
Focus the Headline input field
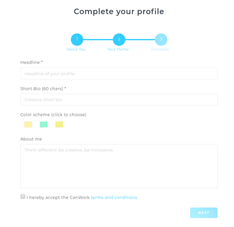119,74
